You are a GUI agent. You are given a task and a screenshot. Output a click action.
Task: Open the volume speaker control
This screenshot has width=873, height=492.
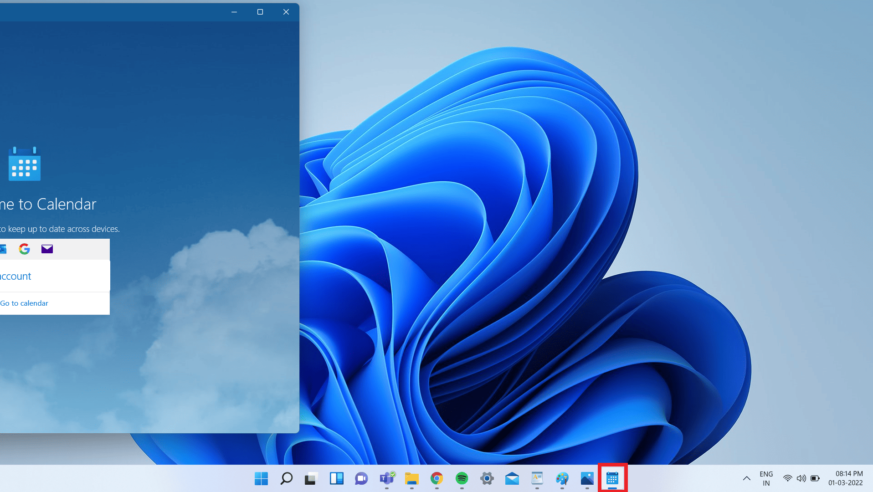pos(801,478)
